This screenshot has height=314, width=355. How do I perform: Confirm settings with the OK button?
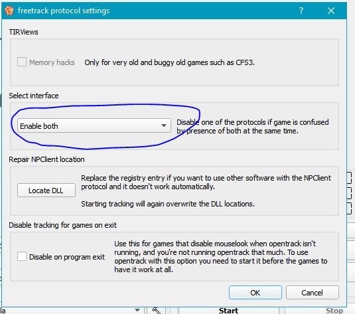click(255, 293)
